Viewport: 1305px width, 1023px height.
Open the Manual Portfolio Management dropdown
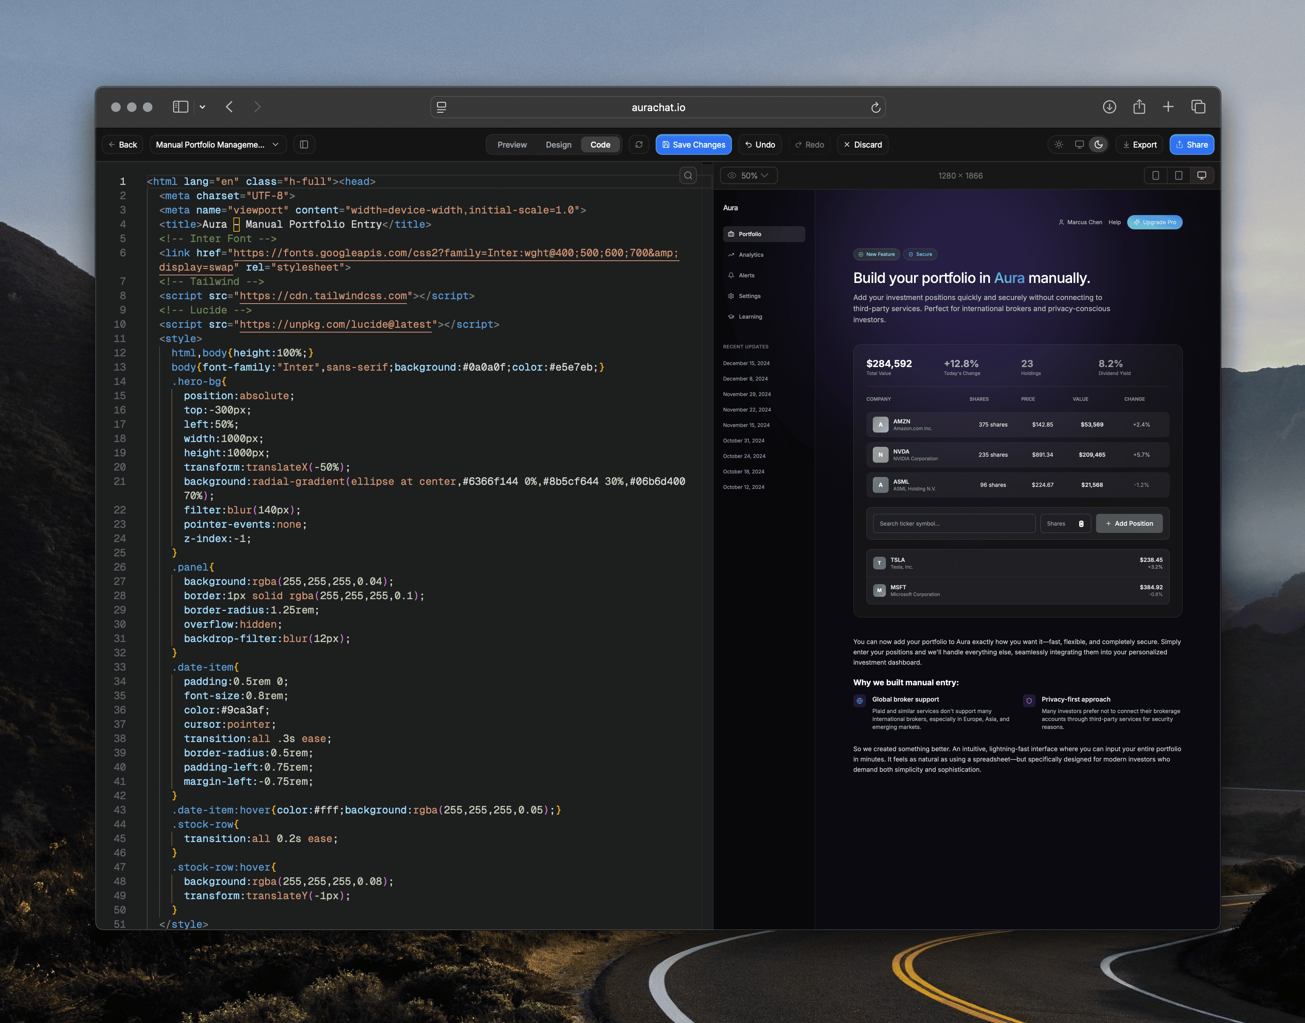[x=217, y=144]
